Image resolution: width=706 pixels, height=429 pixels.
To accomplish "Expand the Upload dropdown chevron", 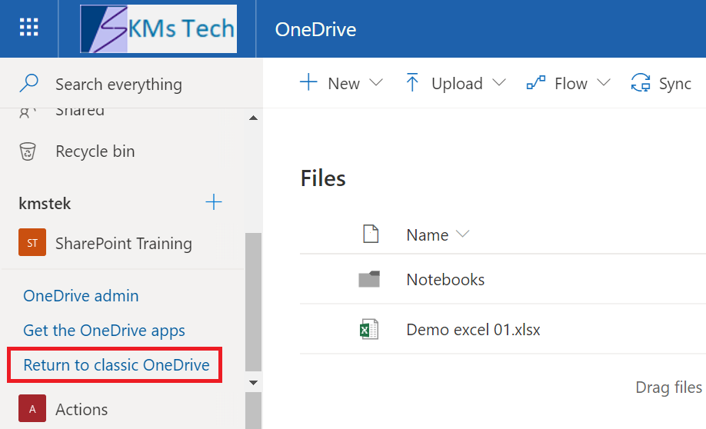I will point(499,83).
